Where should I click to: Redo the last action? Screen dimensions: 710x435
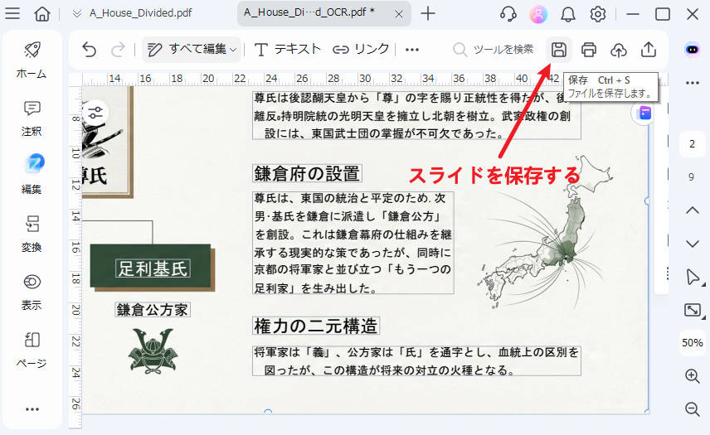click(x=118, y=49)
